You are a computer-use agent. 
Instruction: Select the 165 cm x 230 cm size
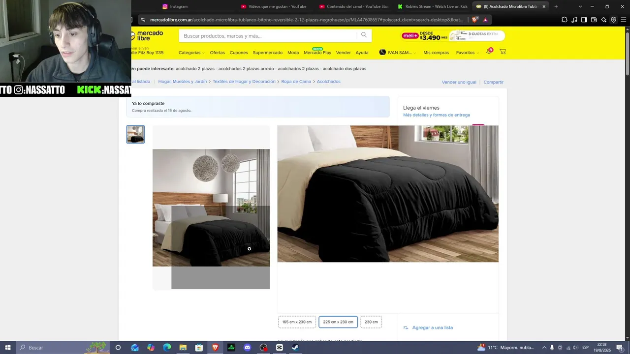[297, 322]
